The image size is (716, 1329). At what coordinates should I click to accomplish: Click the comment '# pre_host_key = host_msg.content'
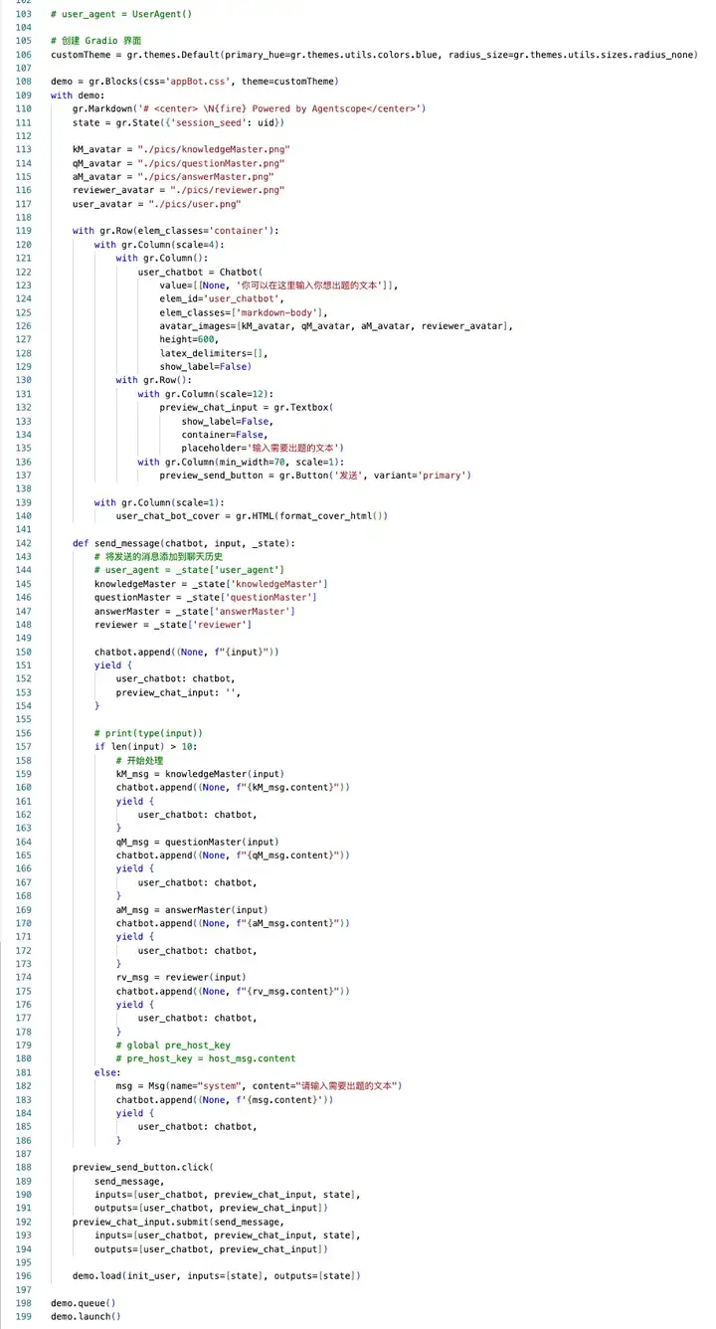[x=205, y=1057]
